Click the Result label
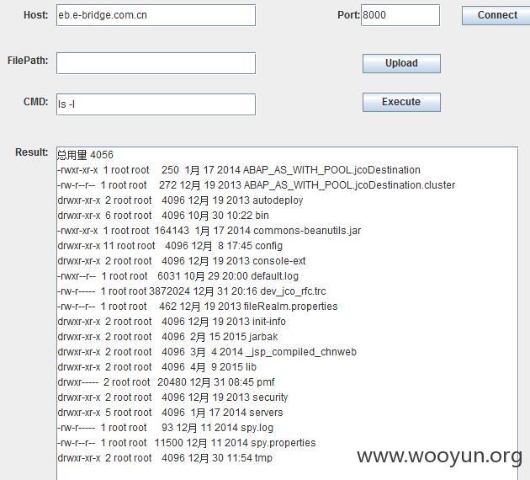The image size is (530, 480). (x=32, y=152)
